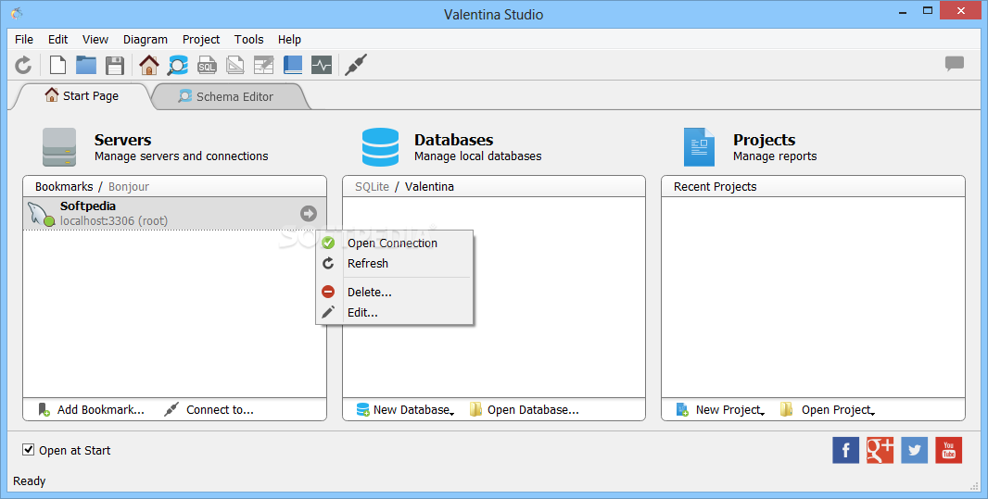
Task: Click the Diagram editor toolbar icon
Action: pyautogui.click(x=235, y=65)
